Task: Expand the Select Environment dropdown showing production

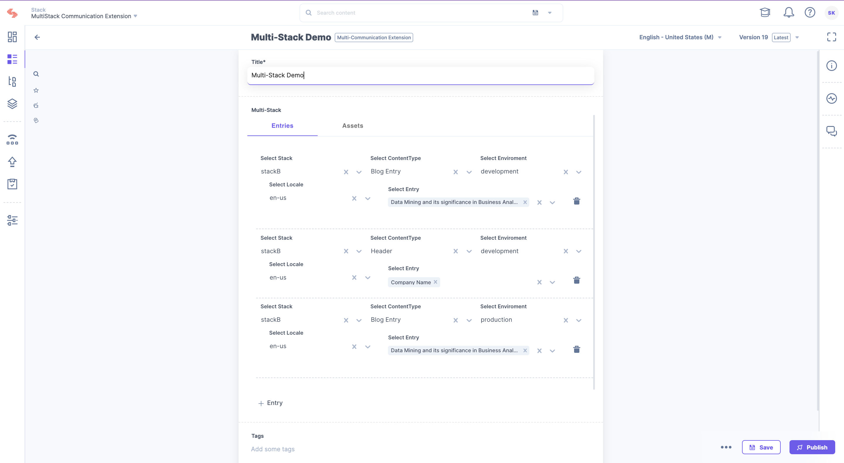Action: [578, 320]
